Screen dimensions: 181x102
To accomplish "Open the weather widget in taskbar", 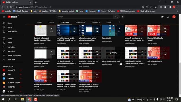I will pyautogui.click(x=138, y=99).
